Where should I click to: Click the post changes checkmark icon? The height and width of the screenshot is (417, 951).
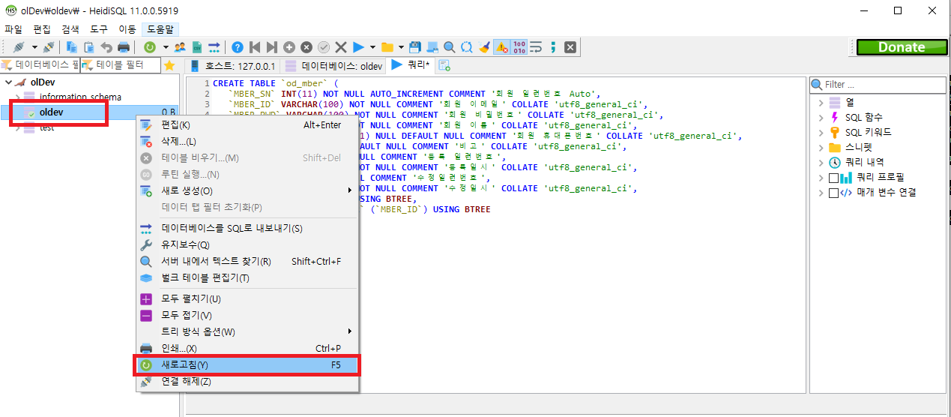pos(324,46)
